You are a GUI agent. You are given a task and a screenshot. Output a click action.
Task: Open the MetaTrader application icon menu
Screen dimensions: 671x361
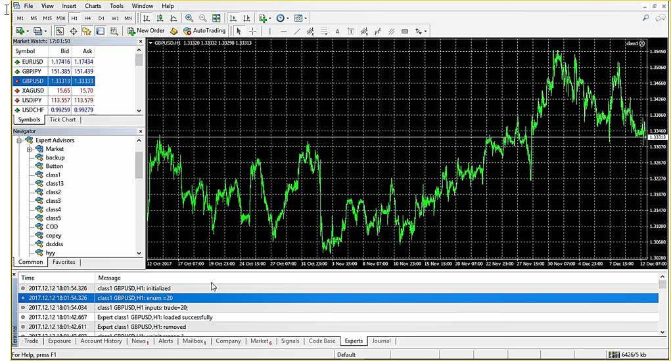click(16, 5)
